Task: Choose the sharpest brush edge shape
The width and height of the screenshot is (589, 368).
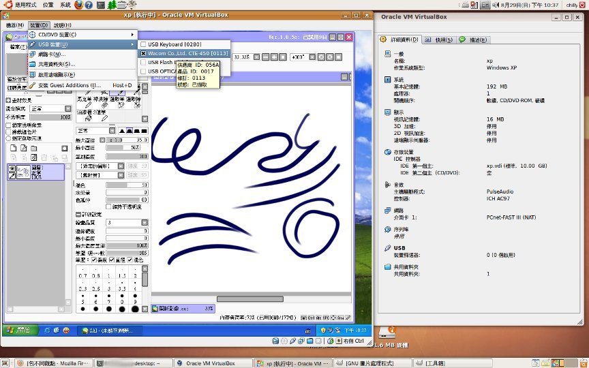Action: pyautogui.click(x=122, y=131)
